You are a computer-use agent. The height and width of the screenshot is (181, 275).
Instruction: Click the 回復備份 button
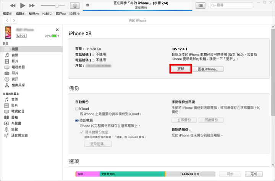[x=211, y=120]
